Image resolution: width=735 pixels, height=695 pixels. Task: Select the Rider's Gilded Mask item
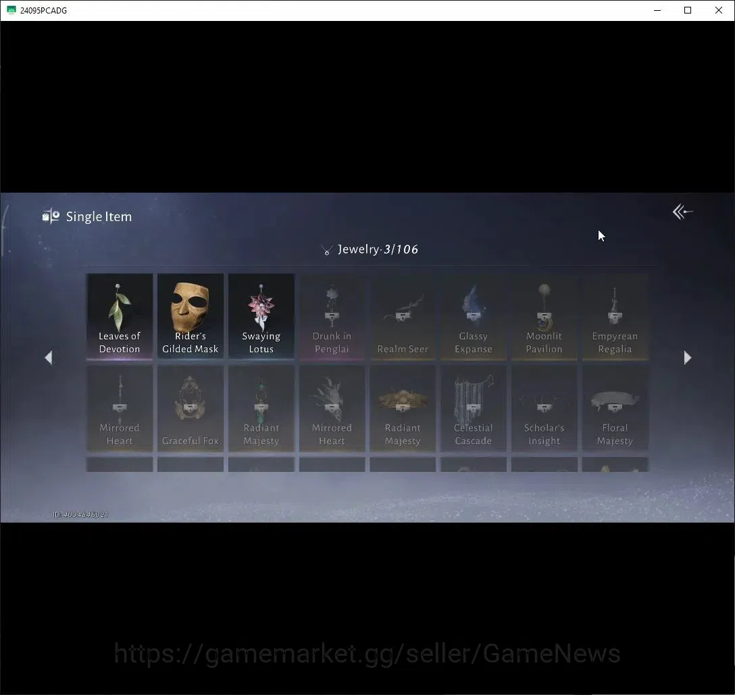pos(191,316)
